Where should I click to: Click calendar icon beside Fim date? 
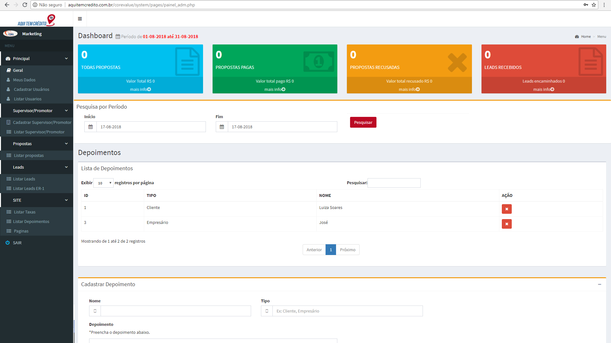[222, 127]
